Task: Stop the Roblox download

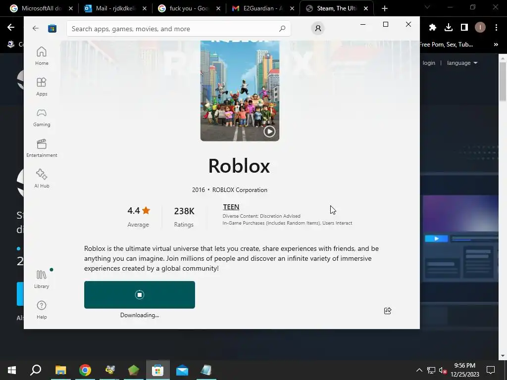Action: [139, 295]
